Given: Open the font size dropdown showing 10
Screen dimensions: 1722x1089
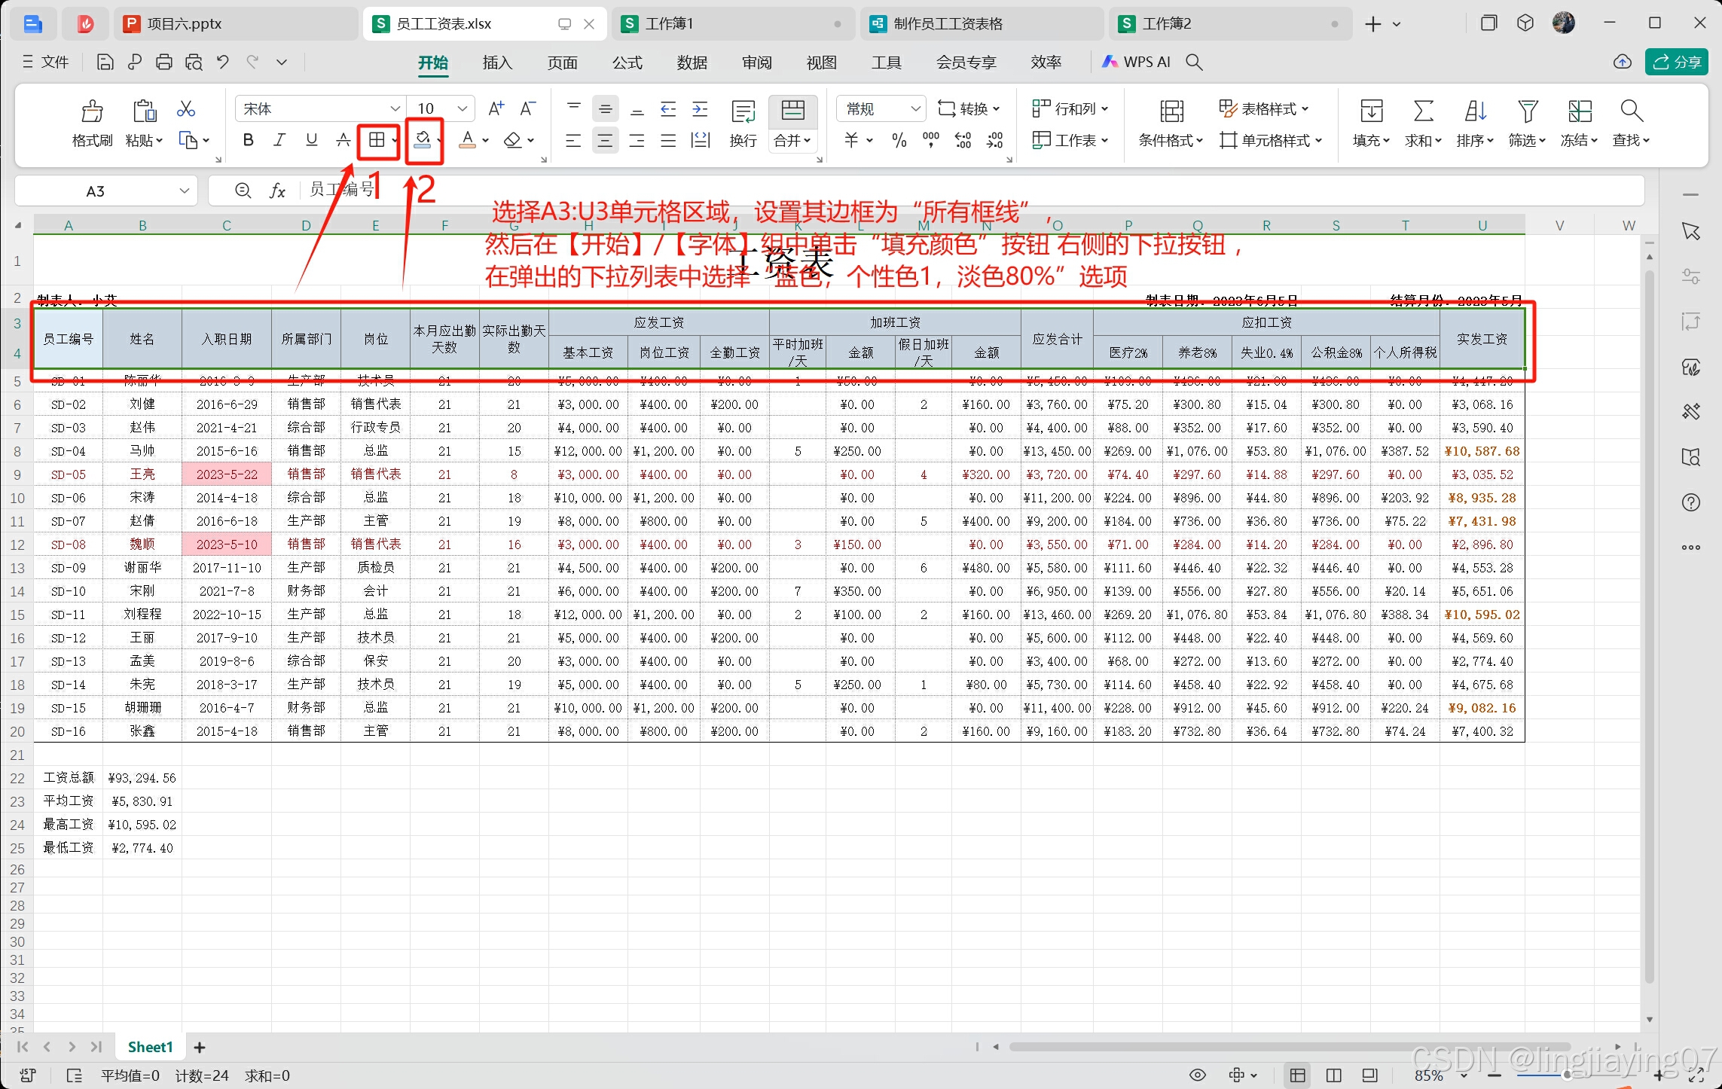Looking at the screenshot, I should [463, 109].
